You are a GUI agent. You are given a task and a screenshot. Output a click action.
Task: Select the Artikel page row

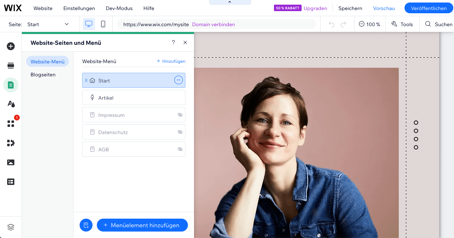pos(134,97)
